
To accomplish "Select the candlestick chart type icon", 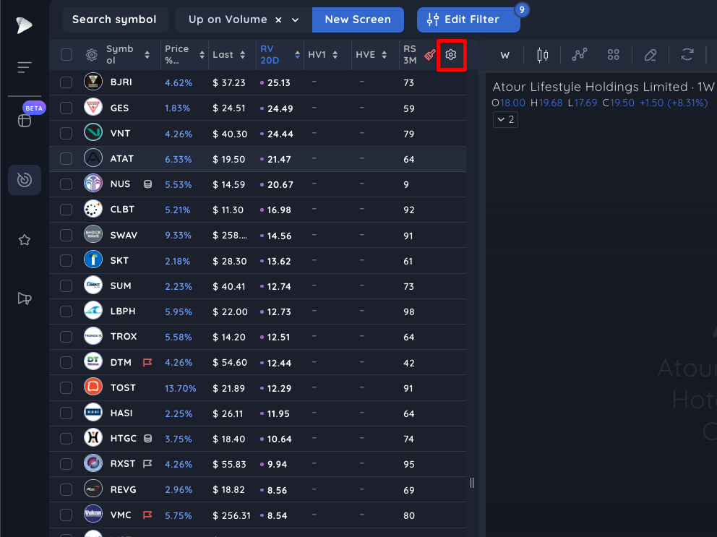I will point(542,55).
